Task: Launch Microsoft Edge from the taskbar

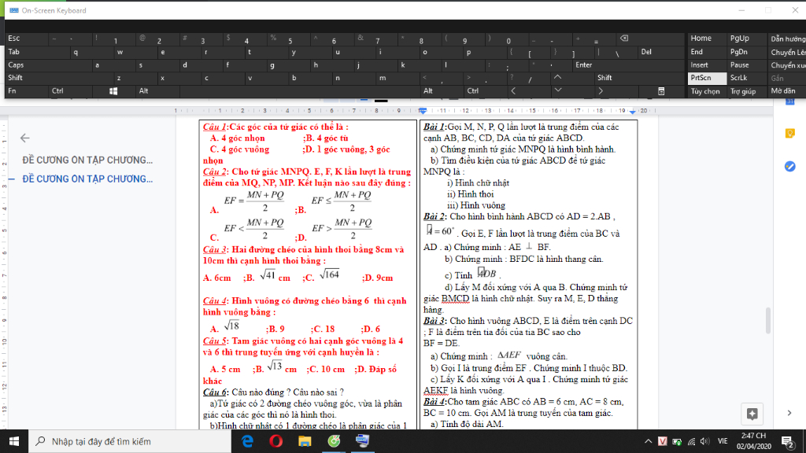Action: click(x=247, y=441)
